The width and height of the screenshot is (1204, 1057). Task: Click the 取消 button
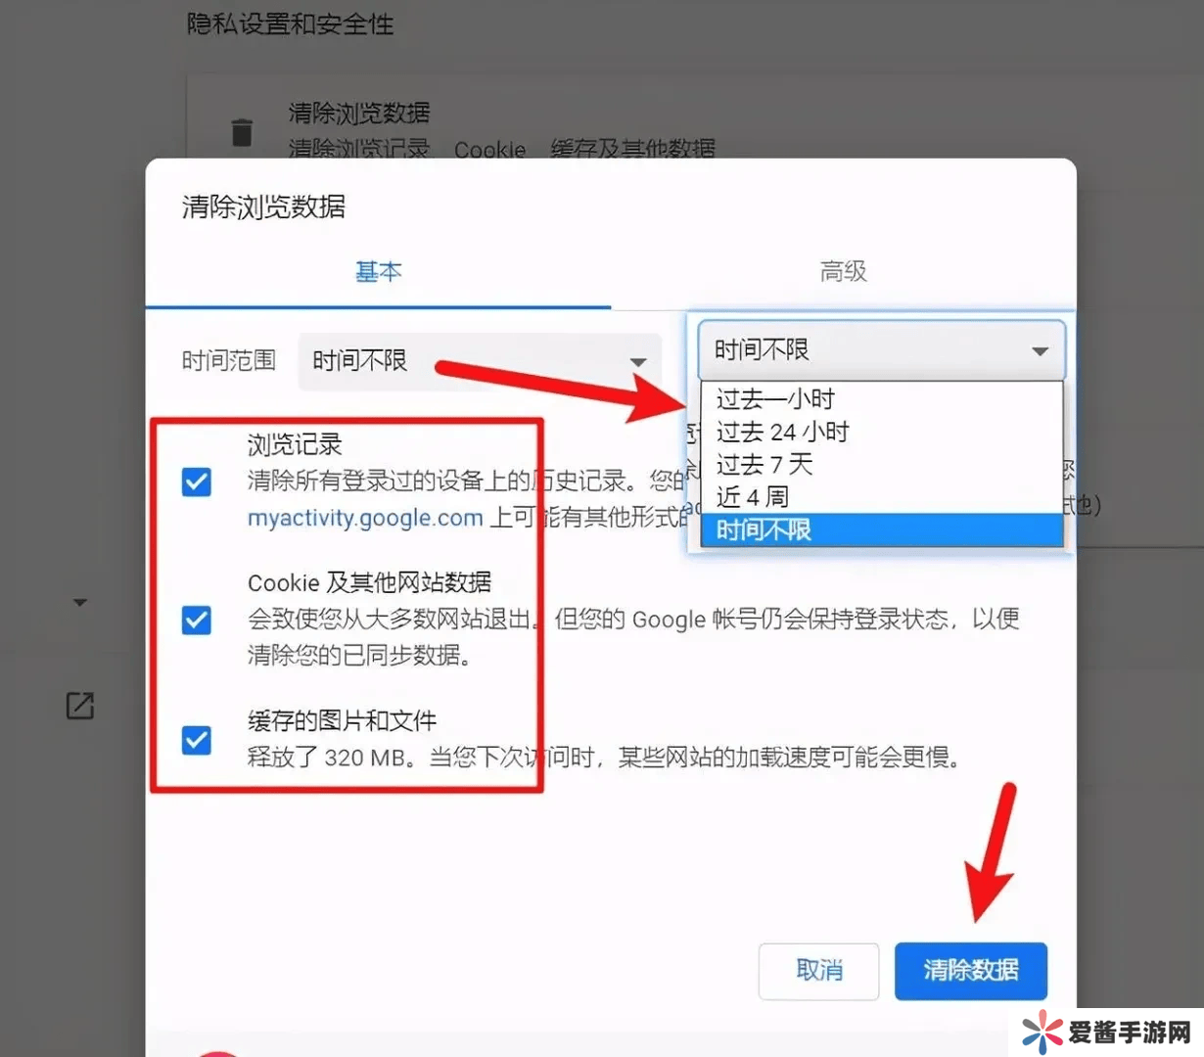click(x=819, y=970)
